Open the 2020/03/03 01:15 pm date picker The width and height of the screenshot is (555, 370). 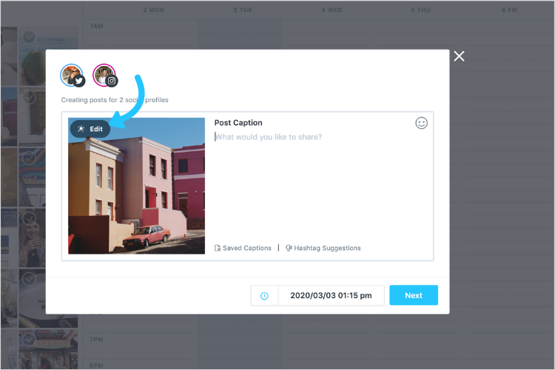click(331, 296)
